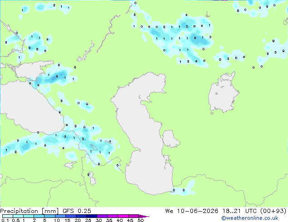This screenshot has height=222, width=288.
Task: Select the 5–10 mm legend color swatch
Action: click(x=50, y=216)
